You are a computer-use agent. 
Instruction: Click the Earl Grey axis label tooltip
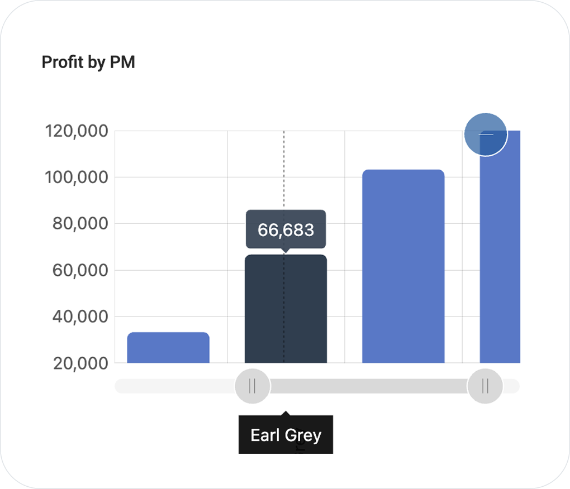286,435
